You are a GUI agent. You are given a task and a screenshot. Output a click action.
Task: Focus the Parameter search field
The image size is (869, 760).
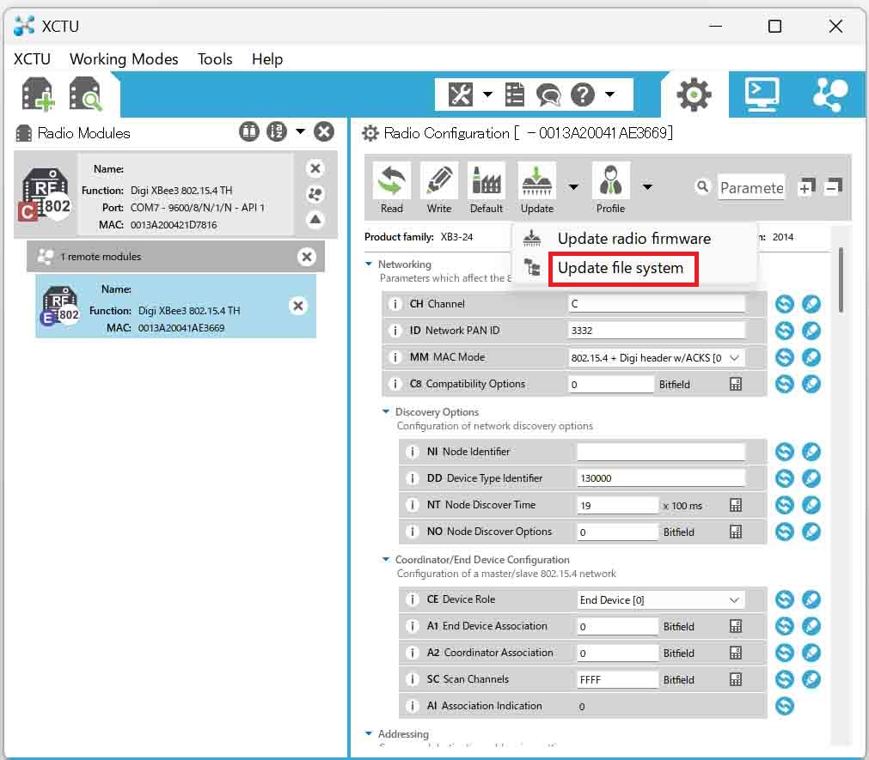(x=752, y=188)
